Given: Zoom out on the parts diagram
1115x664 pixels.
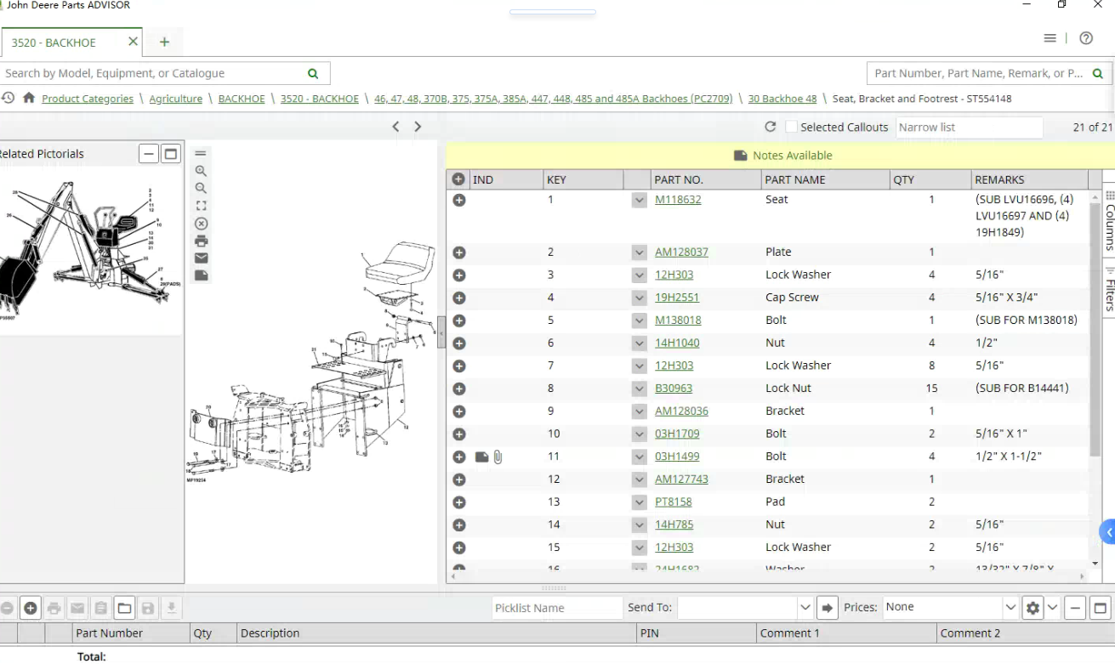Looking at the screenshot, I should click(x=201, y=188).
